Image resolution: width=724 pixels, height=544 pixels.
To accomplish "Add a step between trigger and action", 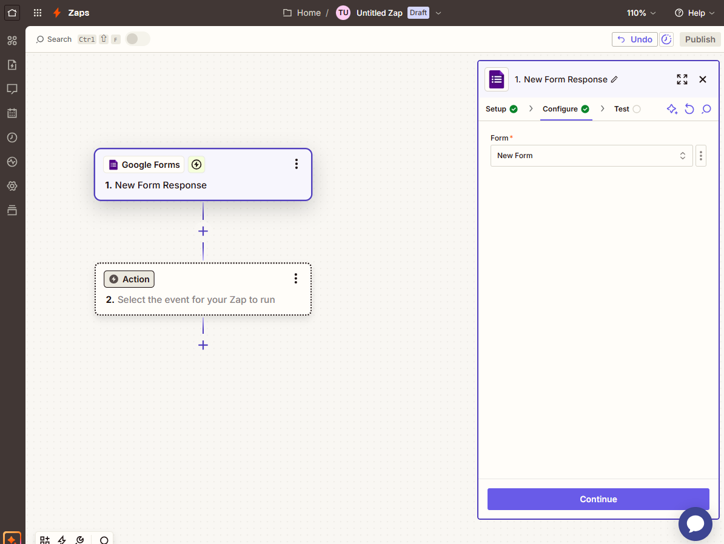I will coord(203,231).
